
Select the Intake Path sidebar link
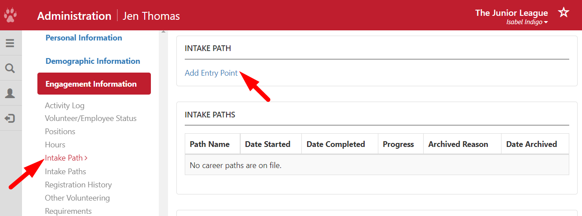coord(66,158)
